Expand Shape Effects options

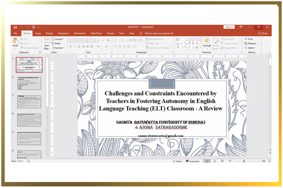click(230, 48)
